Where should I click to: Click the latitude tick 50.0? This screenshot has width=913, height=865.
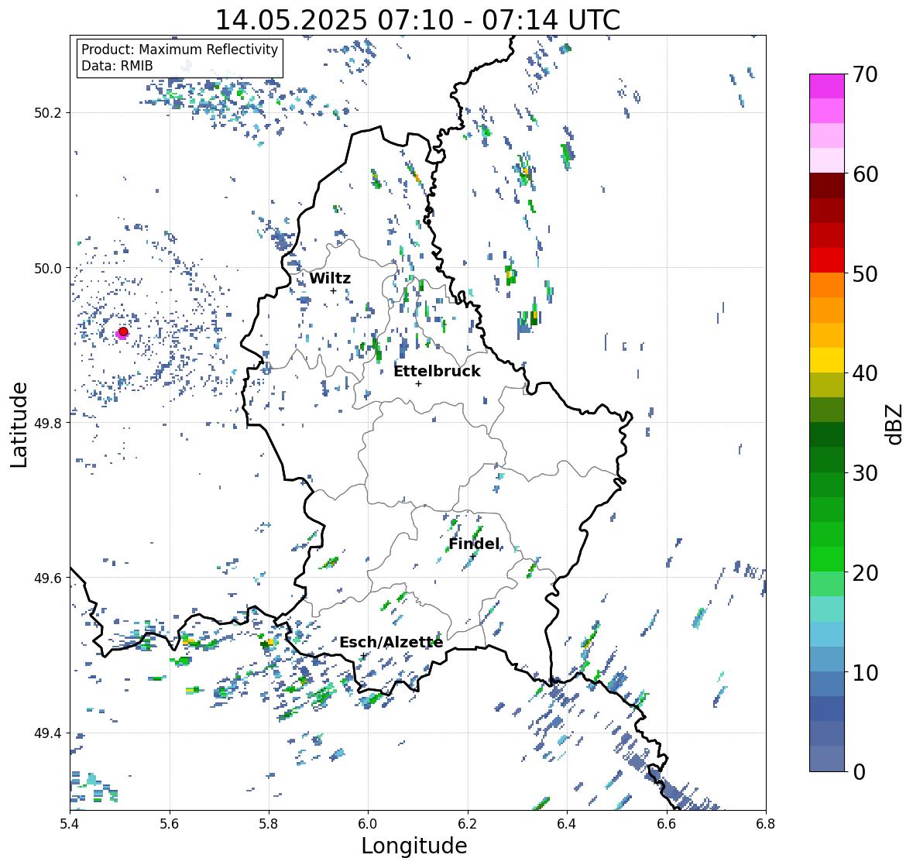click(x=47, y=269)
